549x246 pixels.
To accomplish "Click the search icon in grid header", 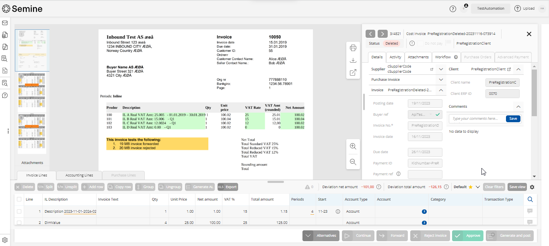I will [530, 199].
